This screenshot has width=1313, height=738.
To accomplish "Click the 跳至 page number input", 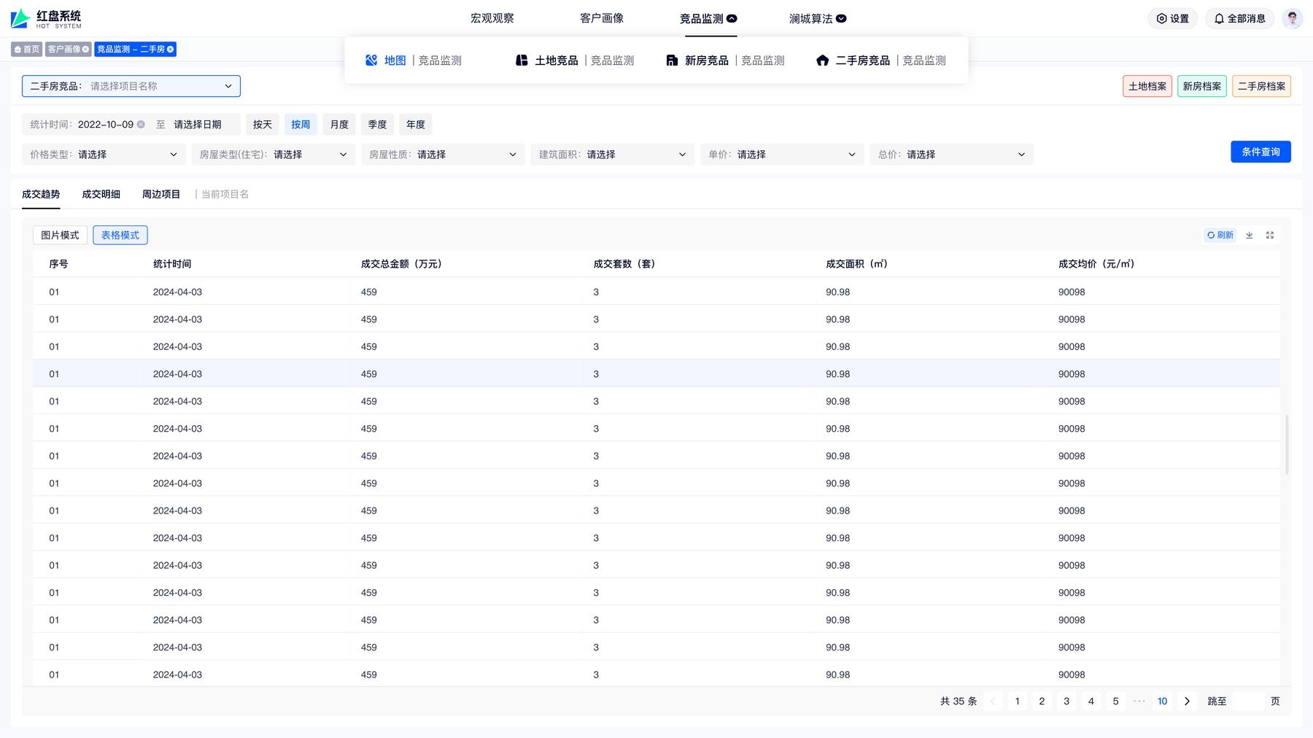I will click(1248, 702).
